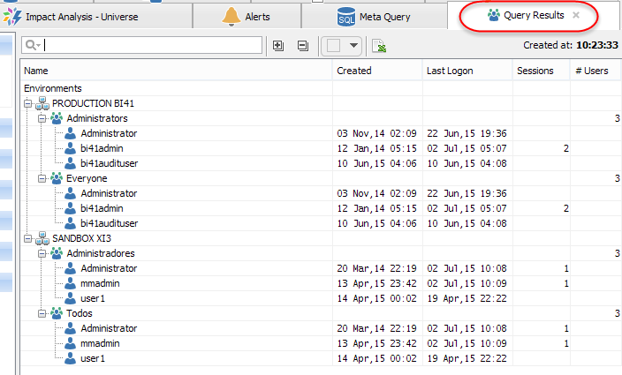Select the Administradores group label
622x375 pixels.
101,253
